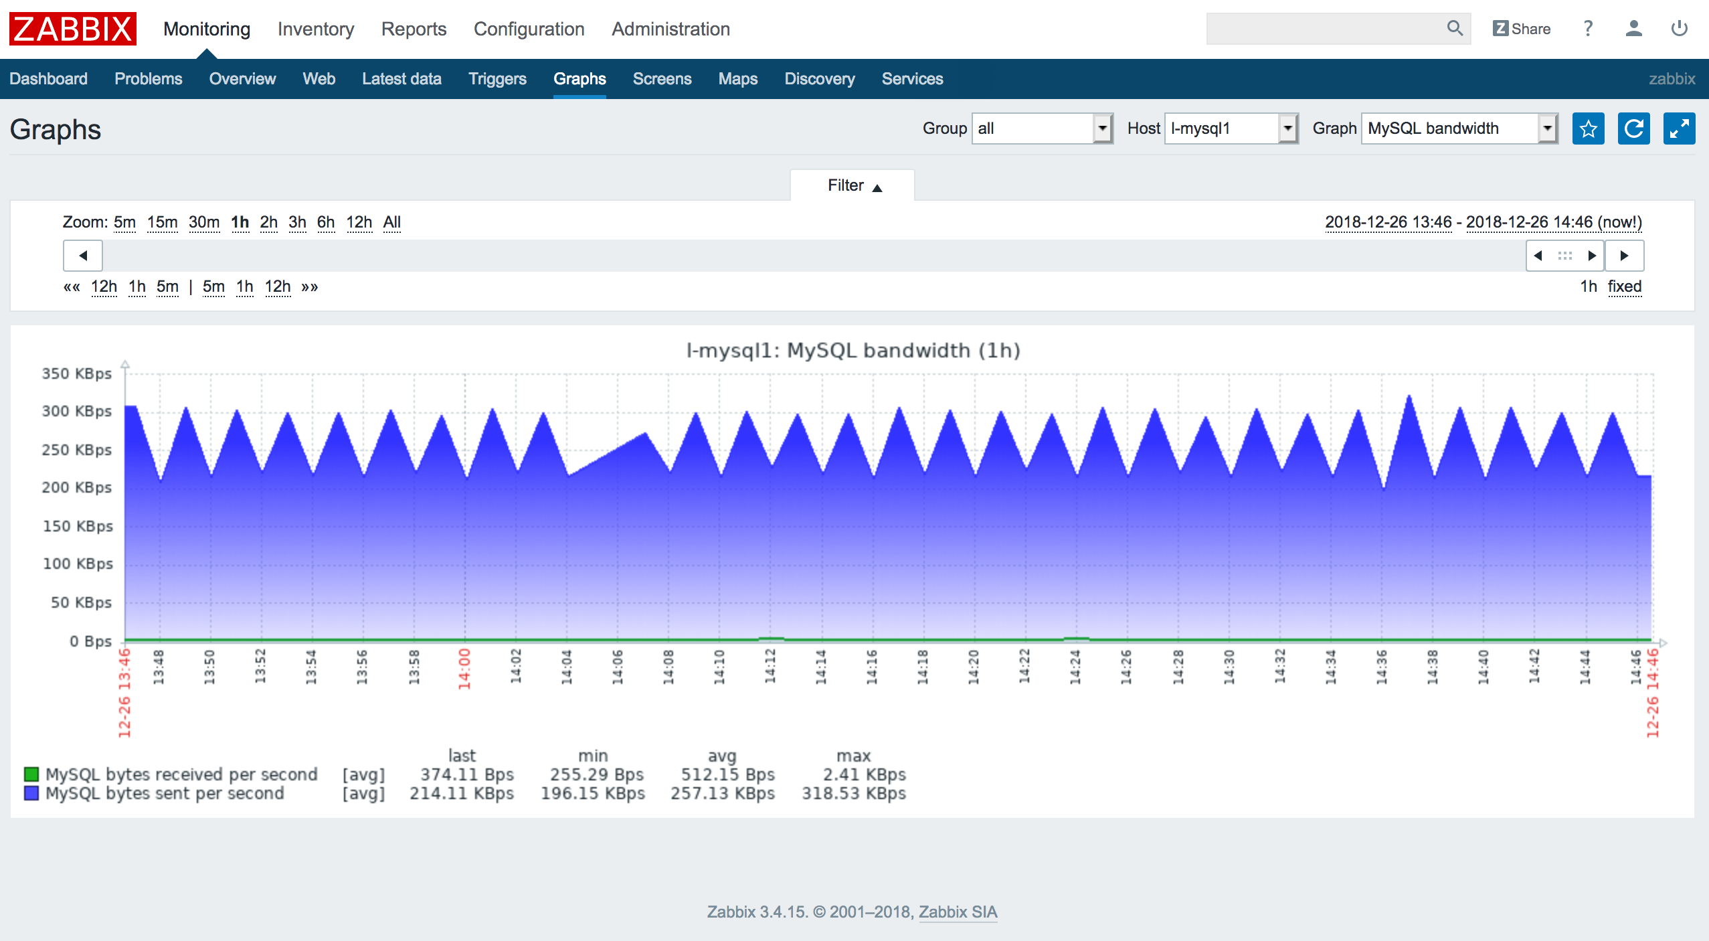
Task: Move back 12h with left link
Action: pyautogui.click(x=104, y=286)
